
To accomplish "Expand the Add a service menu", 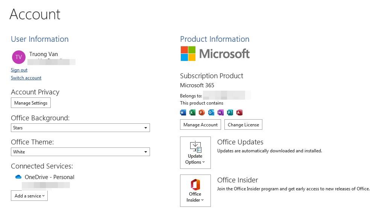I will pyautogui.click(x=29, y=196).
